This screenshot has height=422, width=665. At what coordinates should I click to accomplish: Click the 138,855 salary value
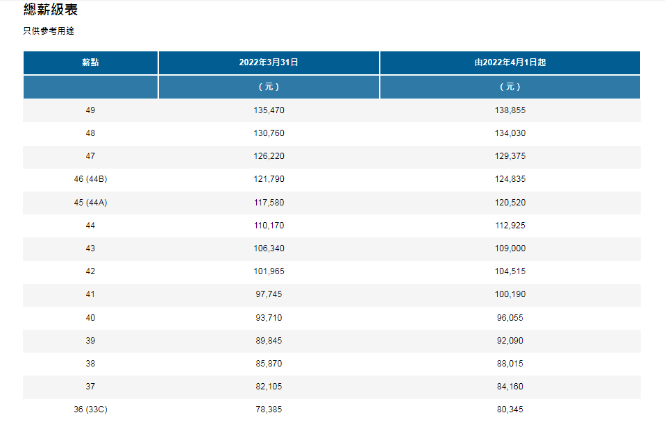[x=510, y=110]
